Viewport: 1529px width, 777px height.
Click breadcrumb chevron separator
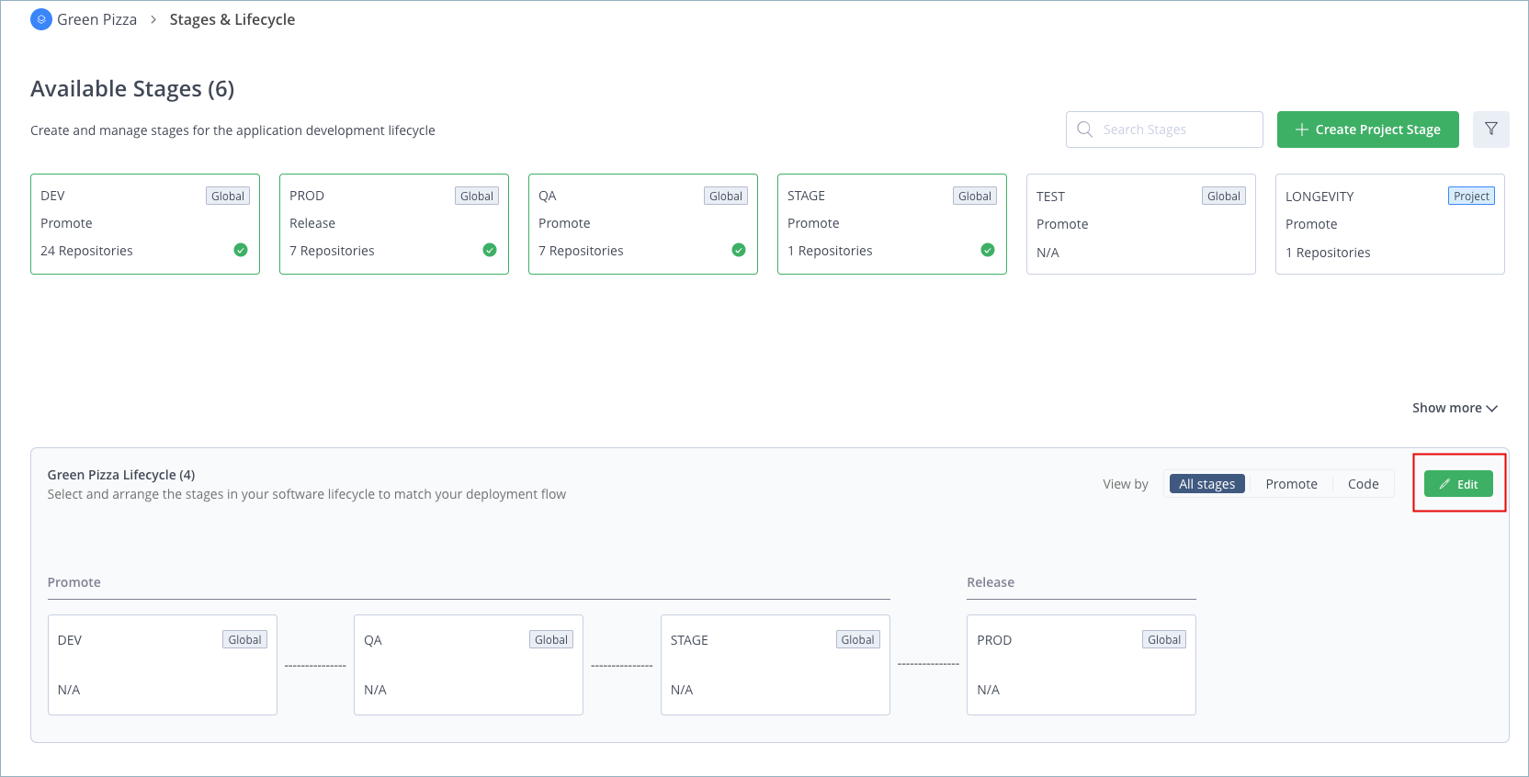[x=153, y=19]
